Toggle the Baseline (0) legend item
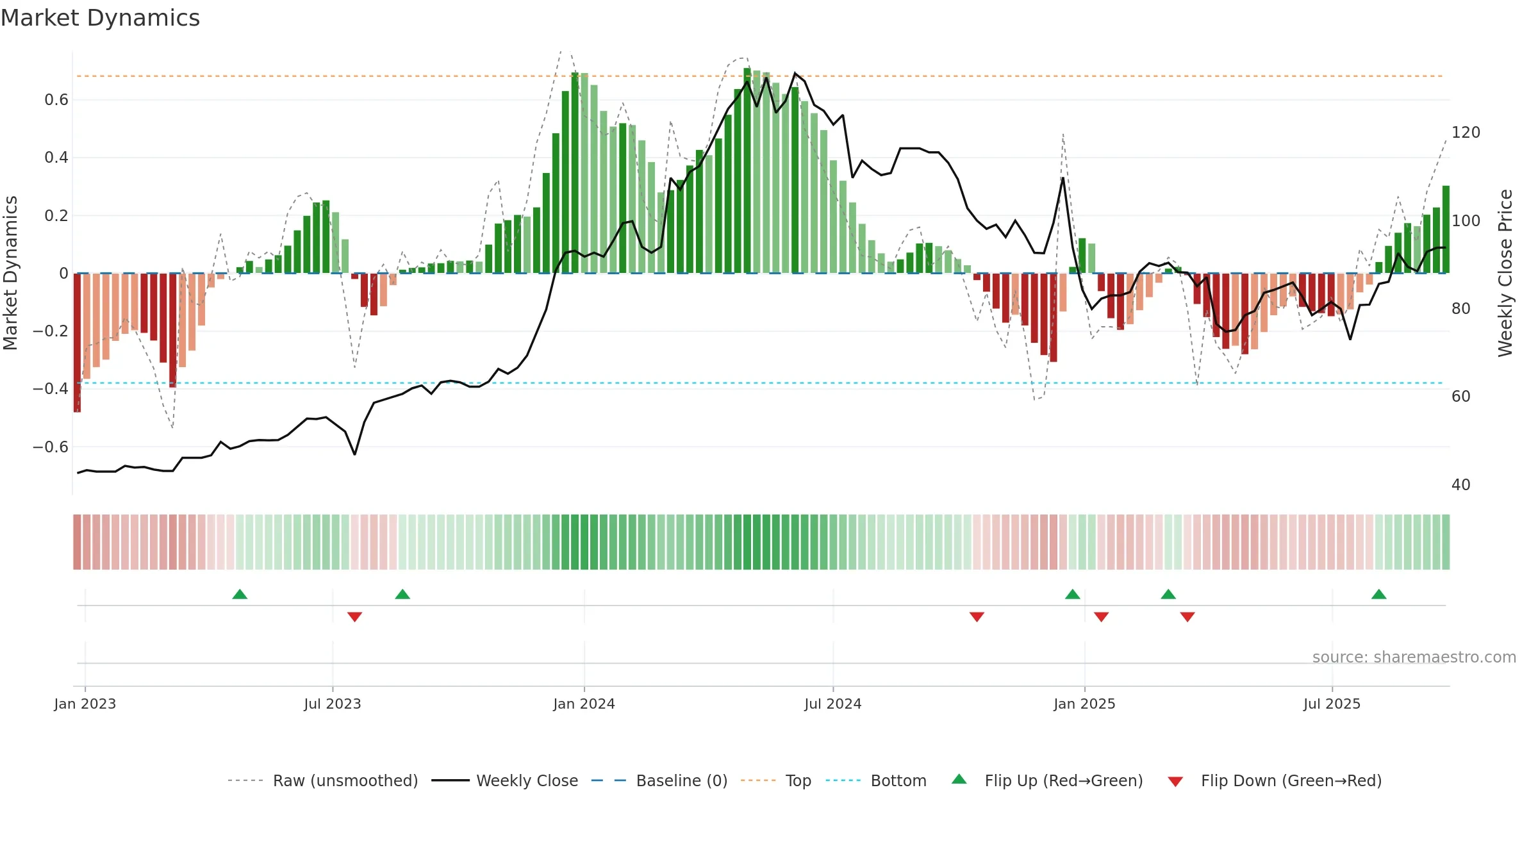Viewport: 1538px width, 865px height. pyautogui.click(x=659, y=780)
